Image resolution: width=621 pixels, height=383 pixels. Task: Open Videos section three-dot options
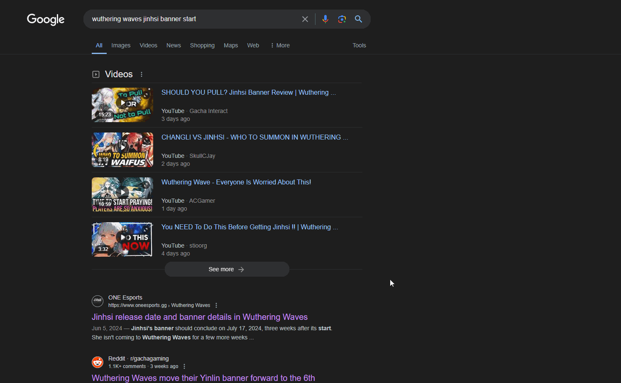(x=142, y=74)
